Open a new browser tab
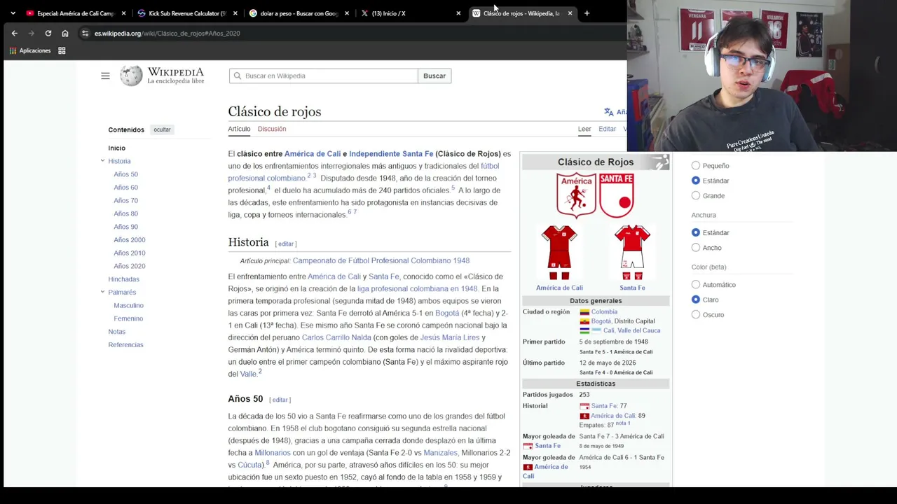The width and height of the screenshot is (897, 504). (587, 13)
